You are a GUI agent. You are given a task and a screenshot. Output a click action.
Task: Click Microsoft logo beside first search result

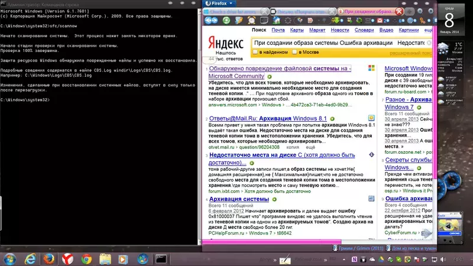(x=371, y=68)
